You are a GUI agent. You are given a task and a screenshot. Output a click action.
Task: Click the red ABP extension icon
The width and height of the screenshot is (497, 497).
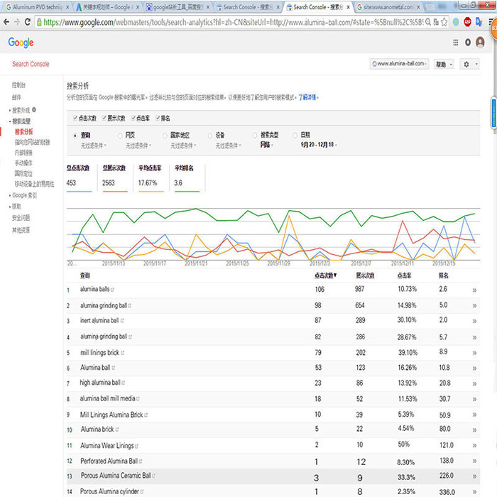point(467,22)
